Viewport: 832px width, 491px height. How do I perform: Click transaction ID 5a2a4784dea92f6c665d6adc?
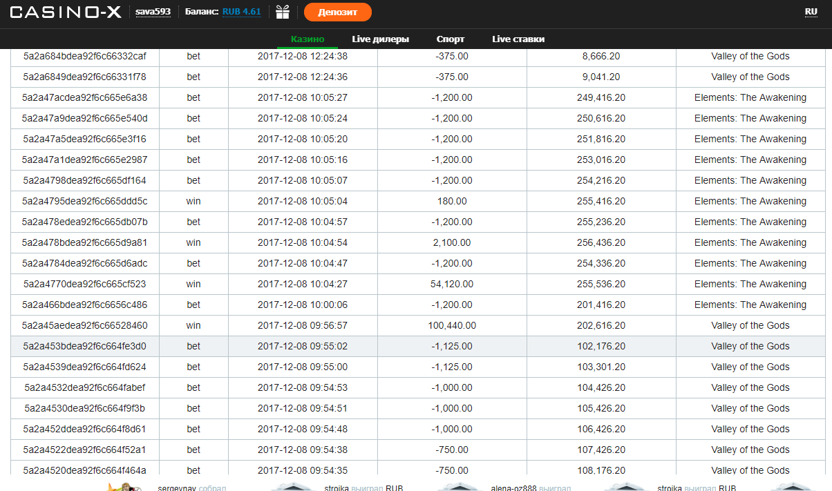85,263
